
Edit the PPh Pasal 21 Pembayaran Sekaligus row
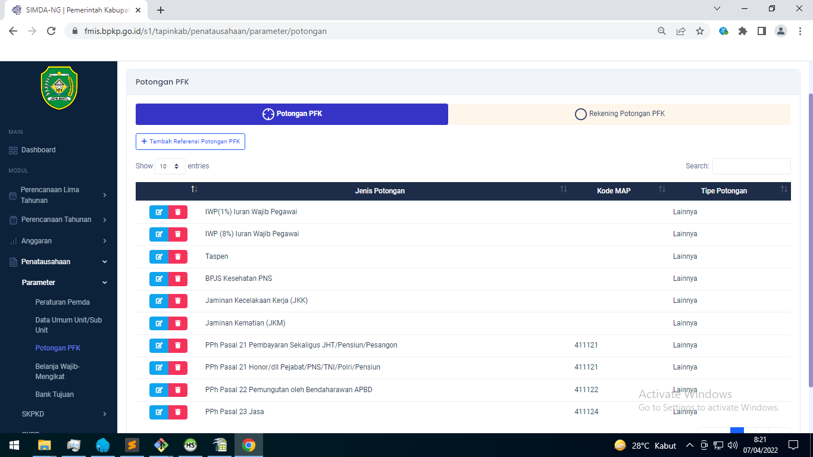pyautogui.click(x=159, y=346)
